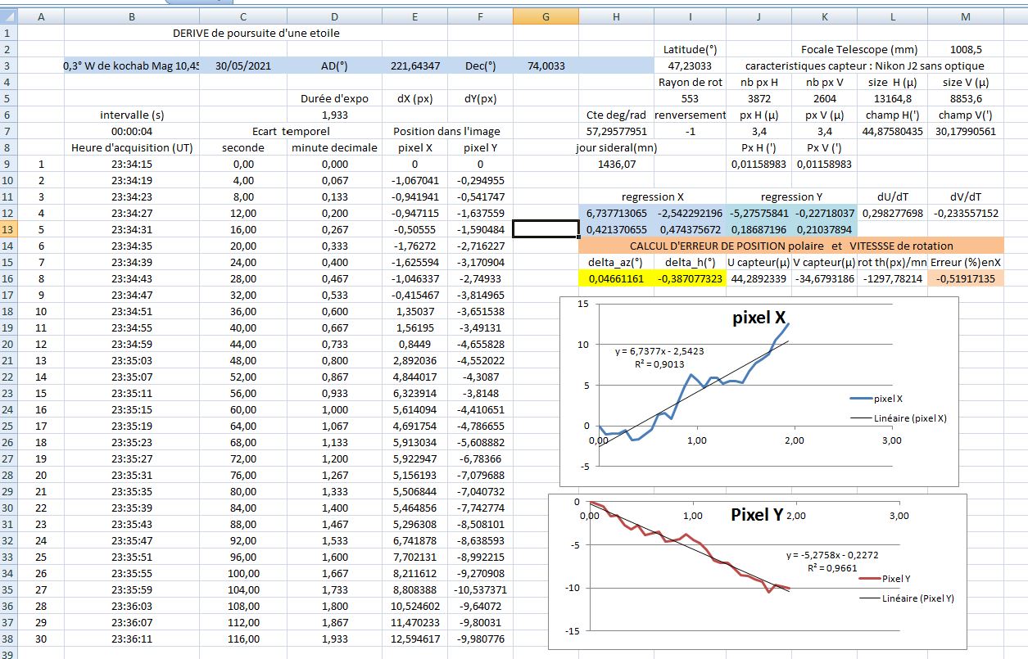Select the red 'Pixel Y' legend entry
The height and width of the screenshot is (659, 1028).
tap(884, 578)
